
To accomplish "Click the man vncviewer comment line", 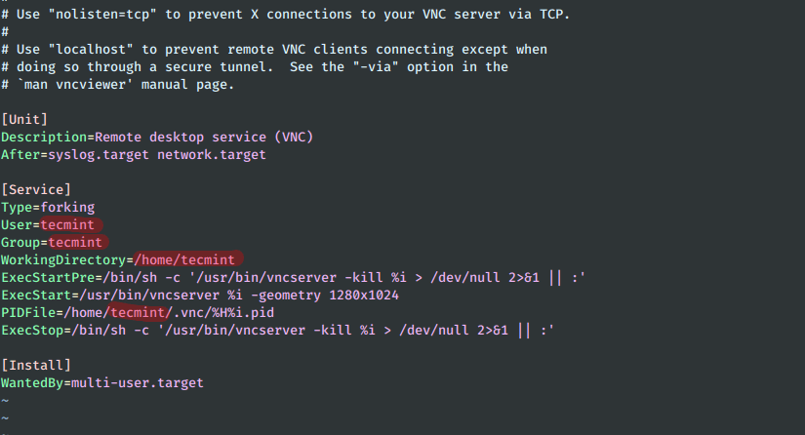I will coord(117,85).
